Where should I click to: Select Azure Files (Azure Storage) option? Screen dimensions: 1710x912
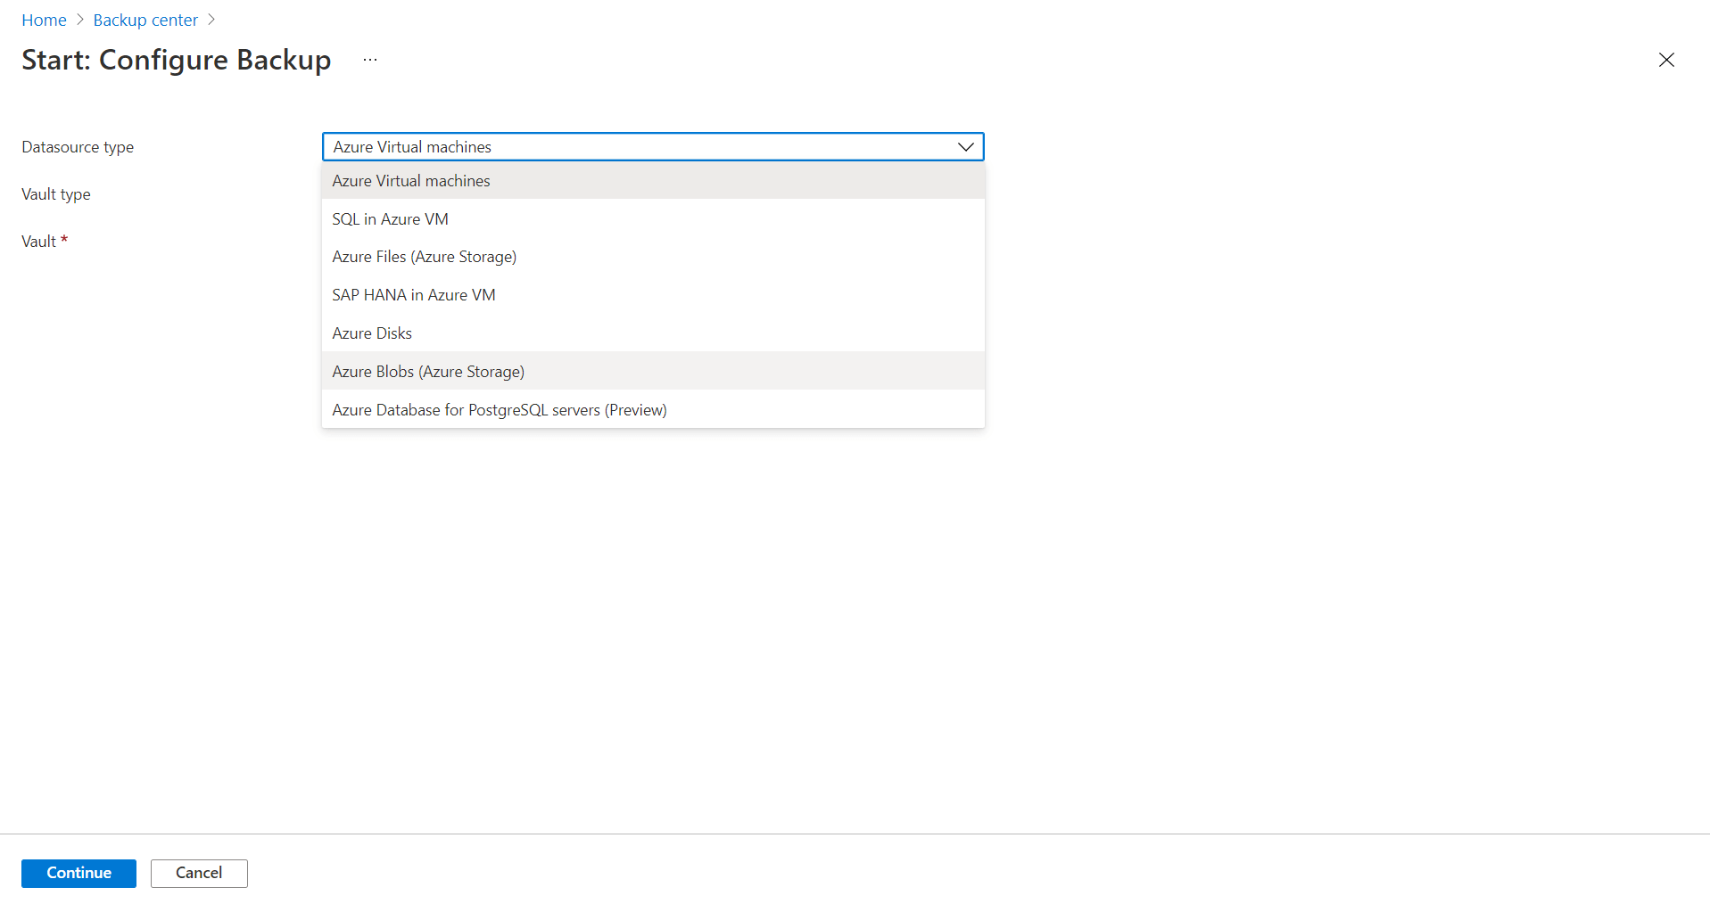[x=424, y=257]
